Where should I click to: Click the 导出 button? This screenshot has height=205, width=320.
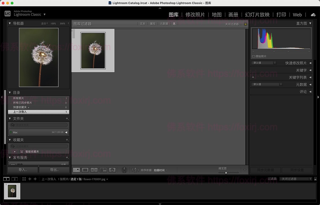(54, 170)
